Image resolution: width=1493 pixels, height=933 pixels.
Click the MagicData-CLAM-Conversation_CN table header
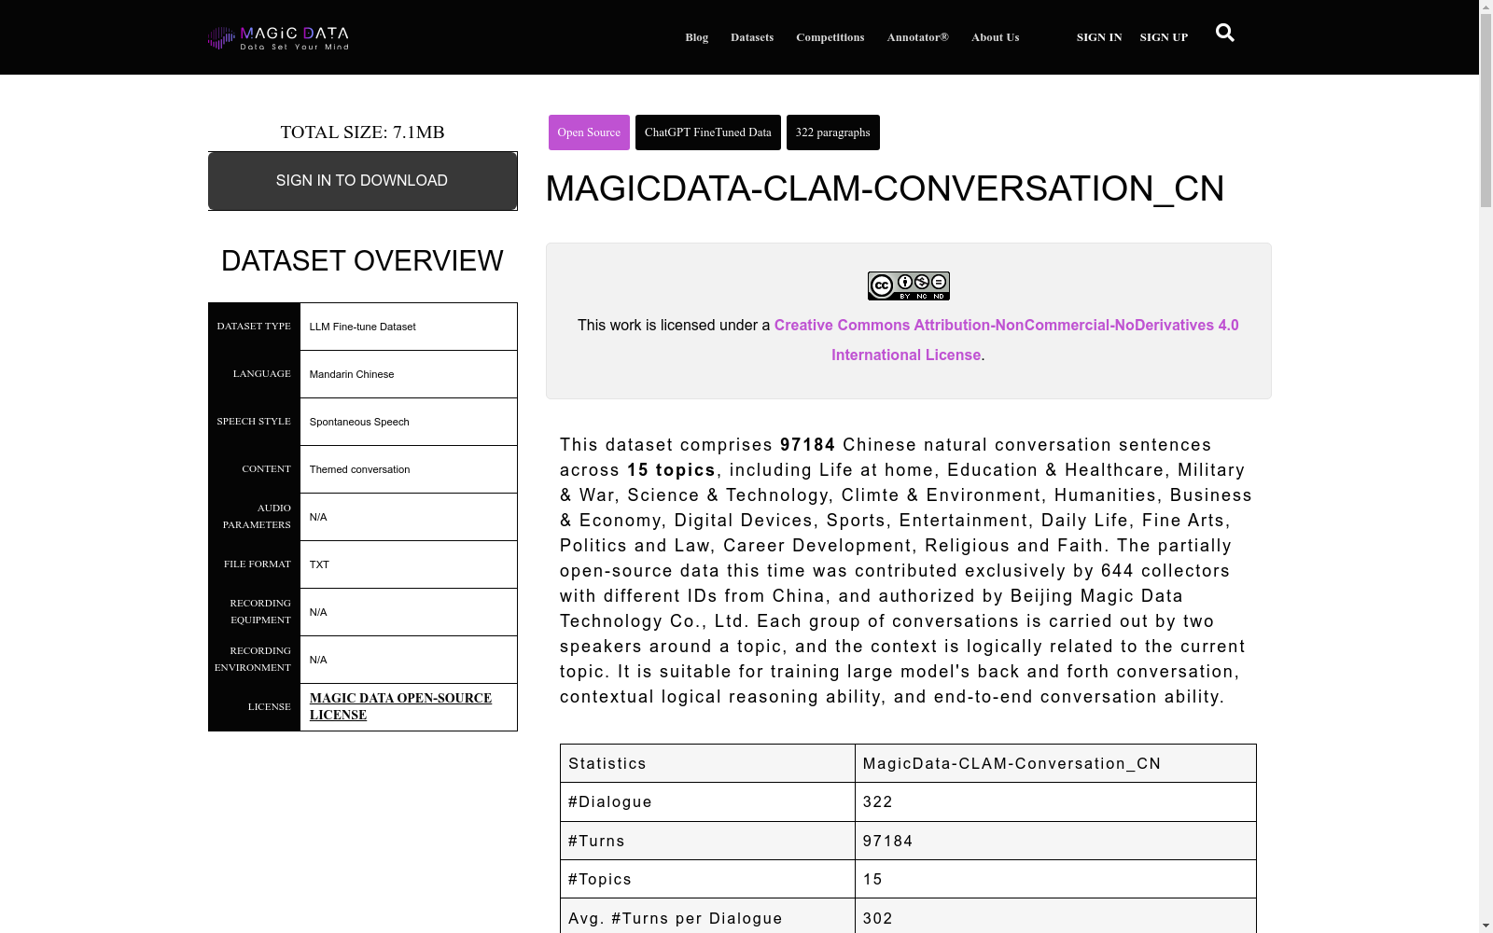[1055, 763]
